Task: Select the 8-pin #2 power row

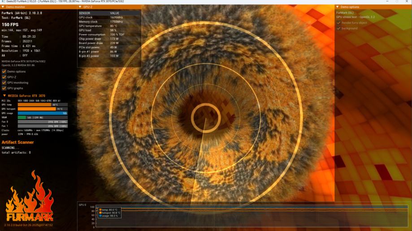Action: (x=109, y=56)
